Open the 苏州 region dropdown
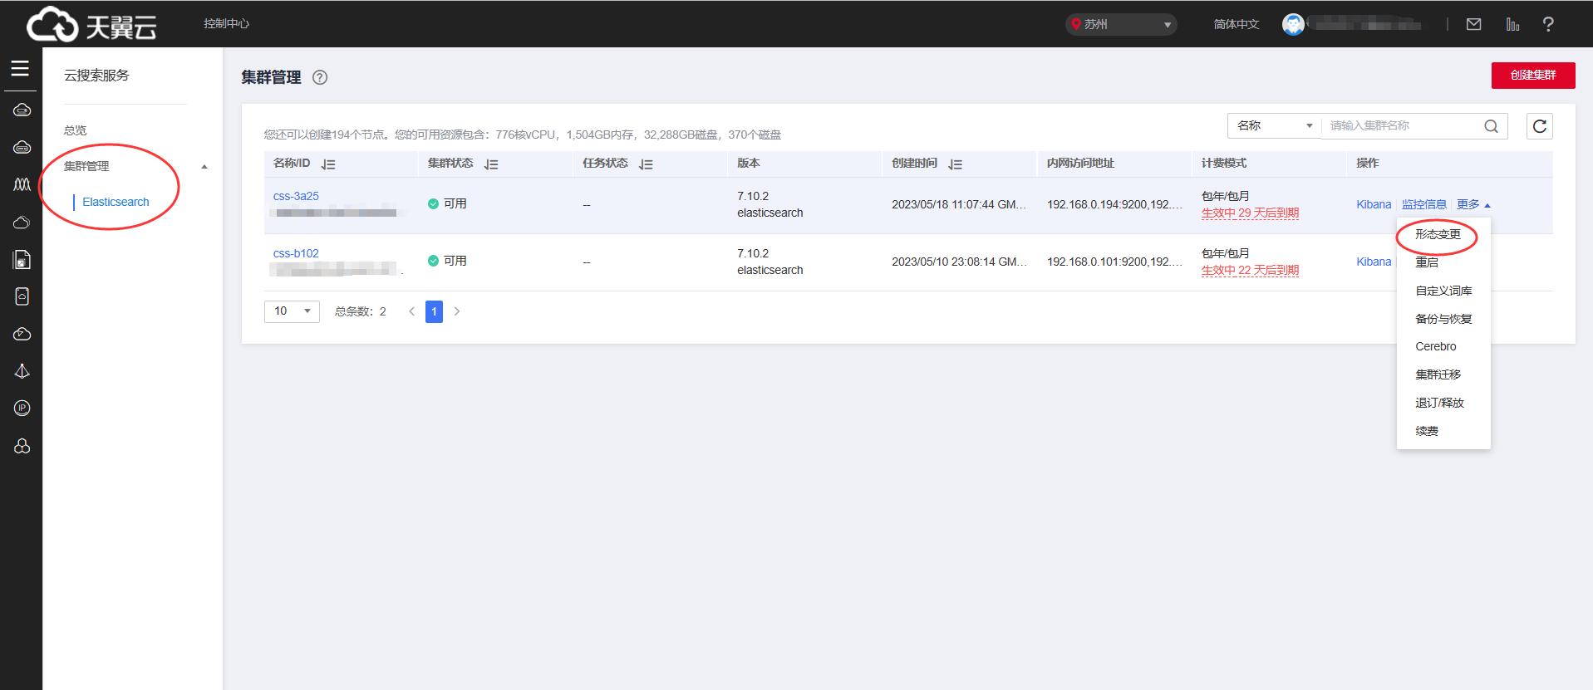Screen dimensions: 1593x690 (x=1120, y=24)
